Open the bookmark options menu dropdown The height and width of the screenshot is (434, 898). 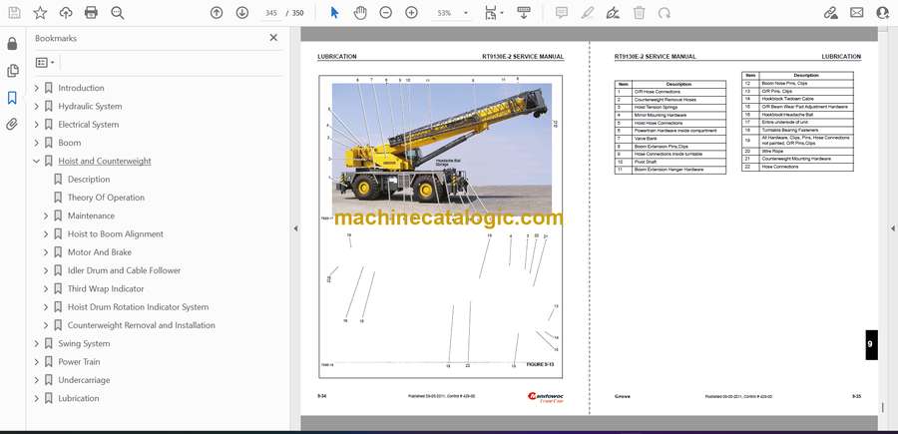45,63
